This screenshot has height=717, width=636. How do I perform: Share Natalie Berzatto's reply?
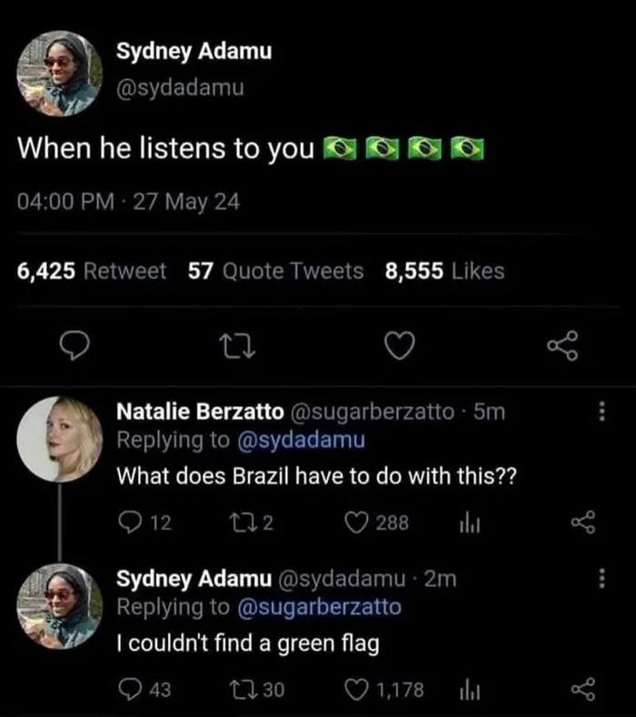click(583, 523)
